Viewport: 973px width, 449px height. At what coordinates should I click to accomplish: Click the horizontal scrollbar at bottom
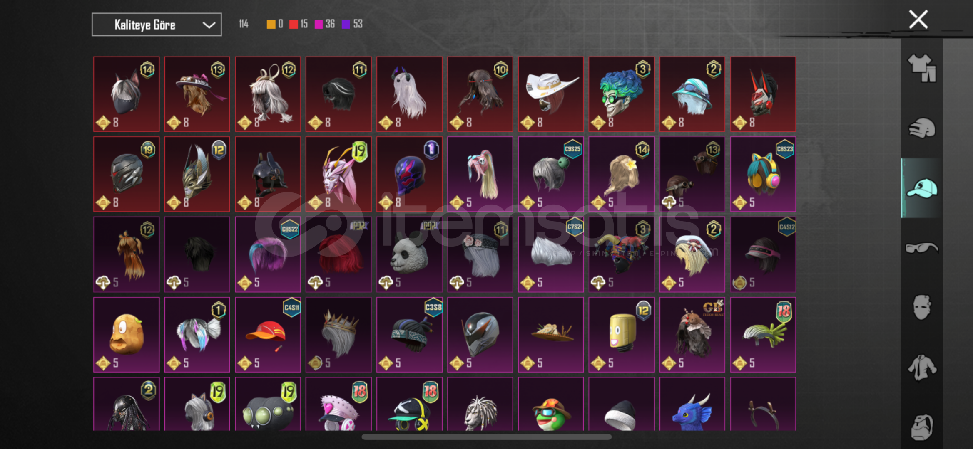click(x=486, y=437)
